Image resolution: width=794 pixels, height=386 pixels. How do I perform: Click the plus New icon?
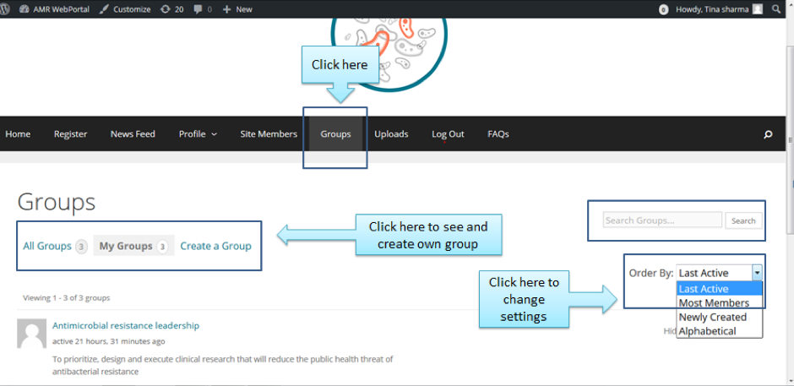(227, 8)
